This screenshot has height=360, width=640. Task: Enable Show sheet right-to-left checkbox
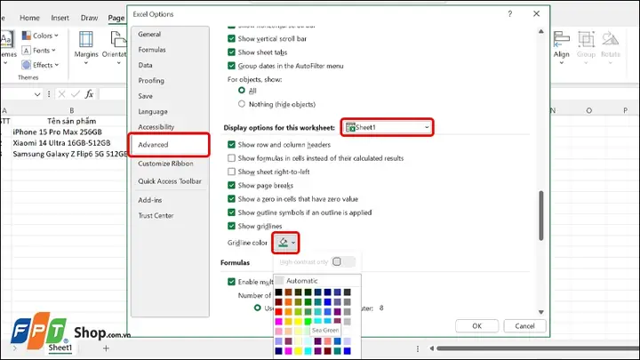pos(231,172)
